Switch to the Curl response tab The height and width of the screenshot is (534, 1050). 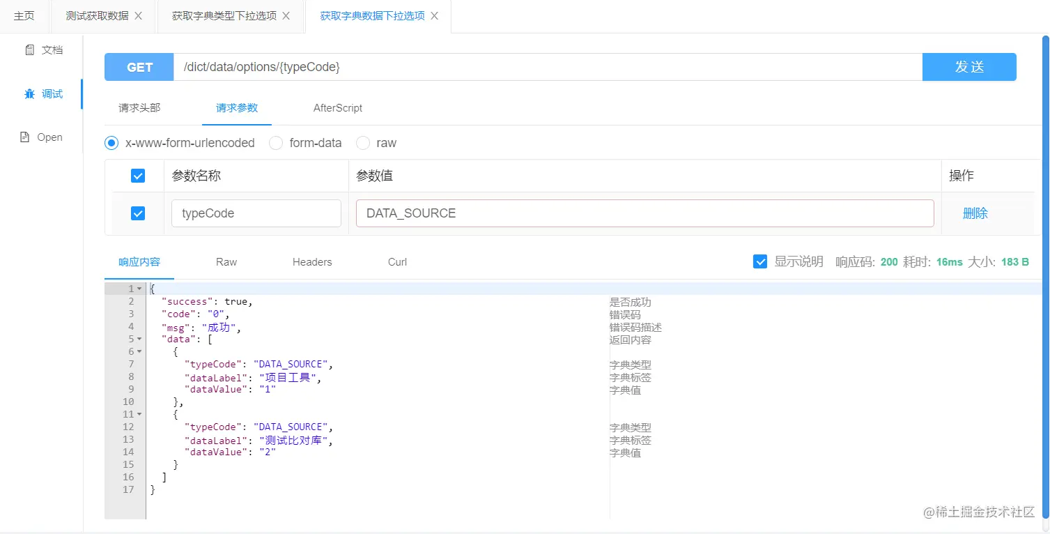pos(397,262)
